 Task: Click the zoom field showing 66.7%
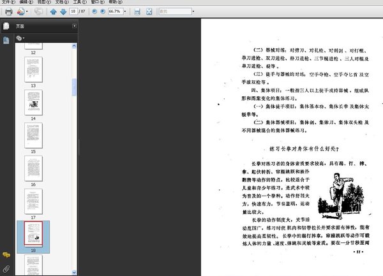point(116,11)
